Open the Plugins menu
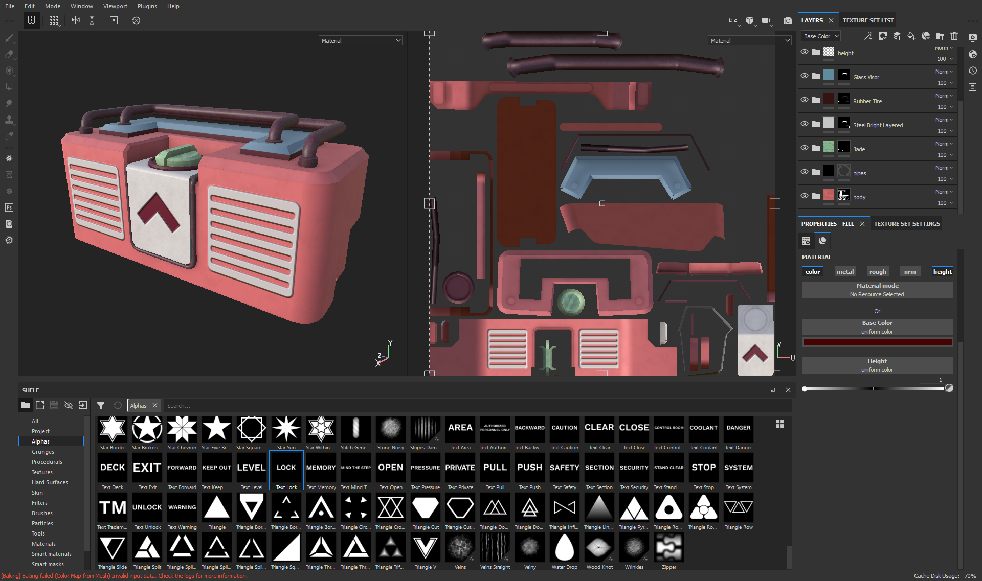The image size is (982, 581). 147,6
